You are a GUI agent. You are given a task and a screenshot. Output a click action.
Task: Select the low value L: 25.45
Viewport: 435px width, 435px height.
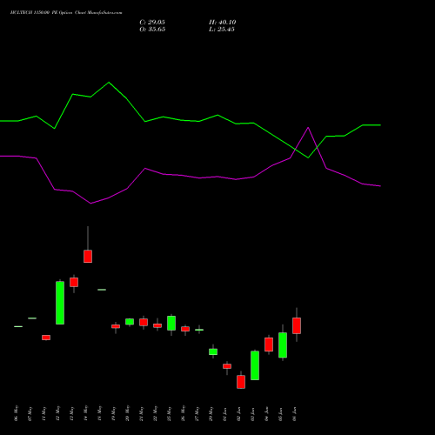tap(222, 30)
